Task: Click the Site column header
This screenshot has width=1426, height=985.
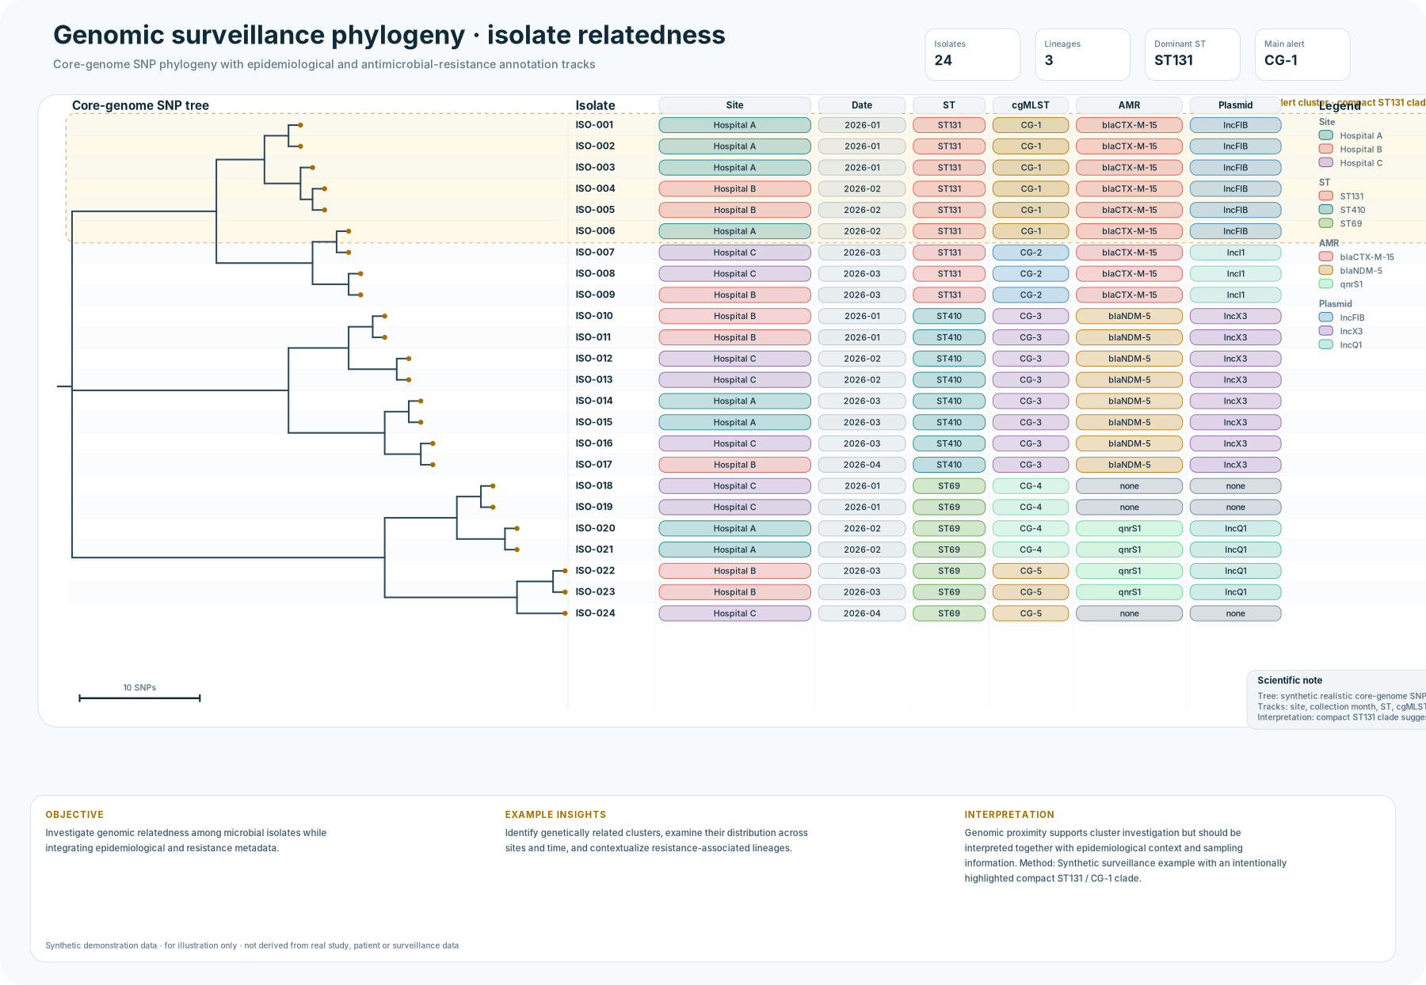Action: [734, 105]
